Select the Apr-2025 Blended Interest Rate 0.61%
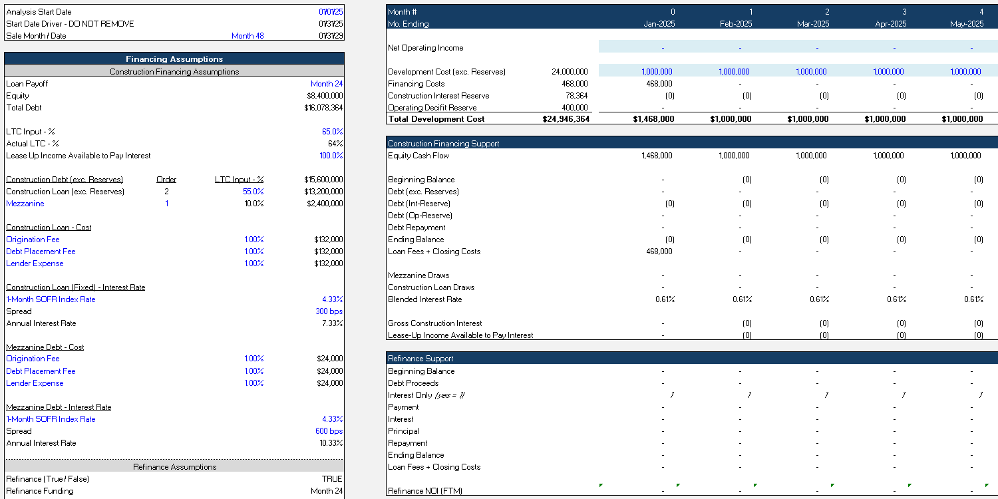Viewport: 998px width, 499px height. point(897,299)
